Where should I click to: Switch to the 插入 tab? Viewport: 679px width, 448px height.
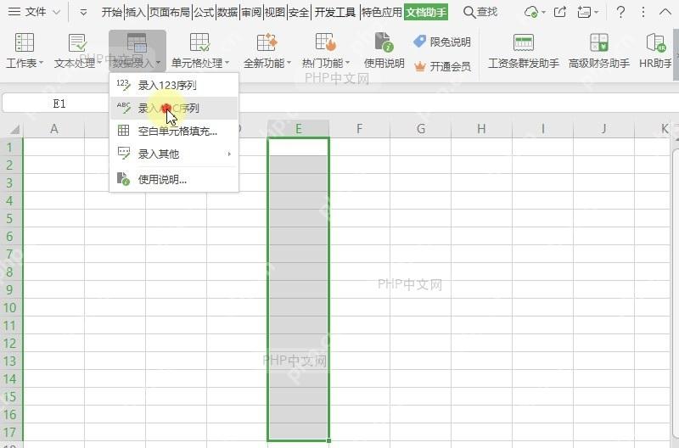(135, 12)
